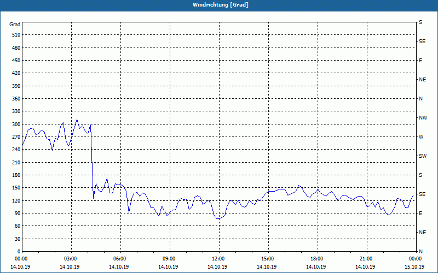Viewport: 438px width, 273px height.
Task: Click the 03:00 time label
Action: 70,259
